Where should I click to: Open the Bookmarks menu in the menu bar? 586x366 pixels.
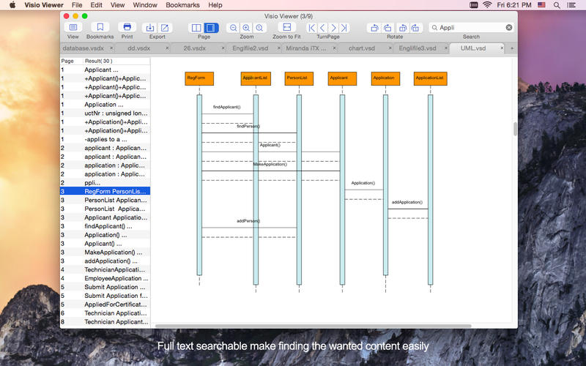[x=182, y=5]
